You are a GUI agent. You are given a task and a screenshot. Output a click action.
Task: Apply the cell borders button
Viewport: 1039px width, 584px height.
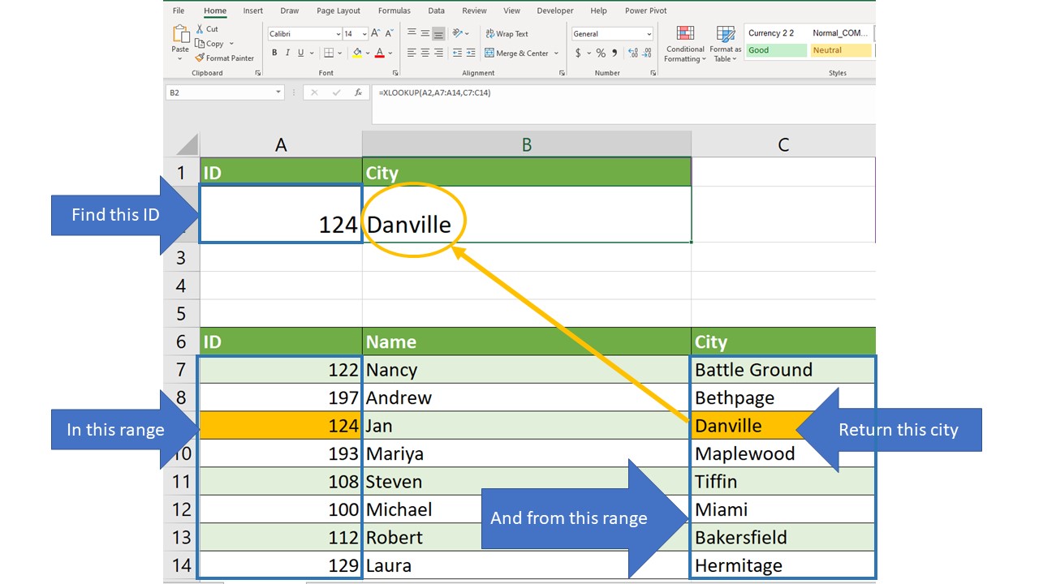click(328, 53)
